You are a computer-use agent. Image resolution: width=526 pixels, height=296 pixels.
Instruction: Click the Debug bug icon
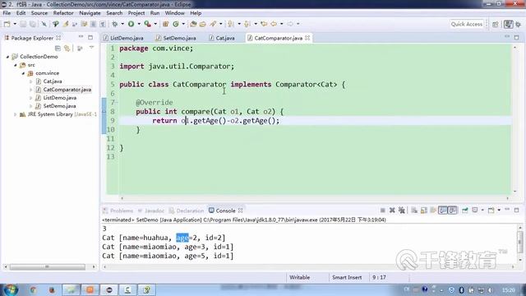click(x=115, y=24)
